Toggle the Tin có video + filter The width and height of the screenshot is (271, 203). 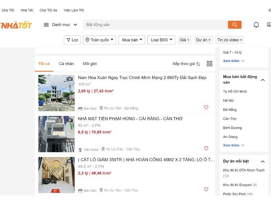230,40
